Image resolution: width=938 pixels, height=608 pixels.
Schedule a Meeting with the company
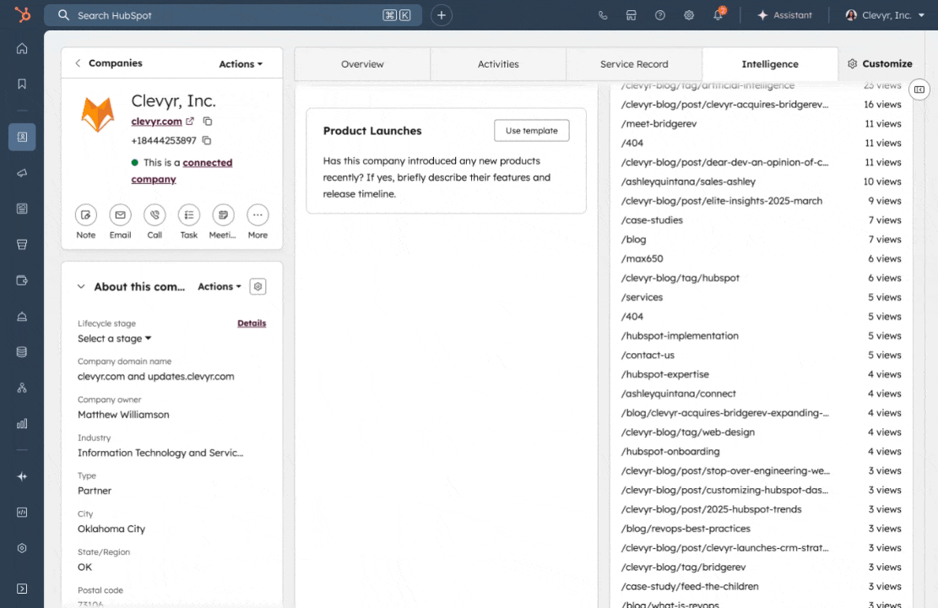click(223, 214)
